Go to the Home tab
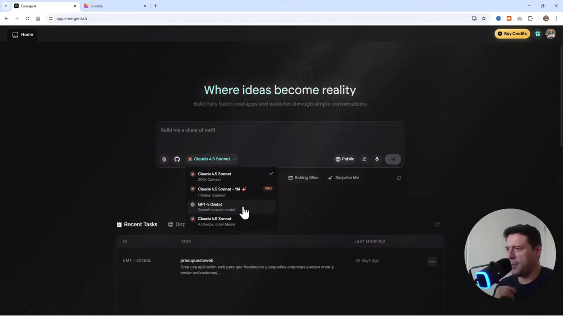Image resolution: width=563 pixels, height=316 pixels. coord(23,35)
